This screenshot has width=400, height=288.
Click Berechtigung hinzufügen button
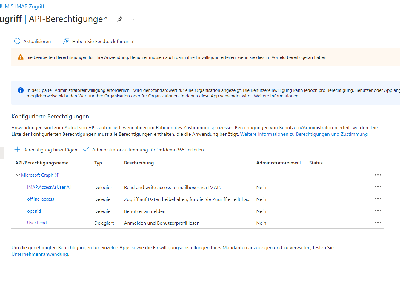46,150
